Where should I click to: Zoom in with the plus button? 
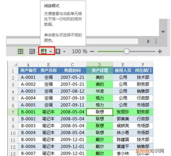coord(160,52)
